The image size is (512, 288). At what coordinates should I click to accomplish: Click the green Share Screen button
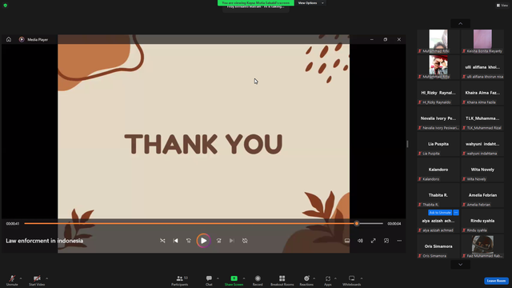[x=234, y=280]
